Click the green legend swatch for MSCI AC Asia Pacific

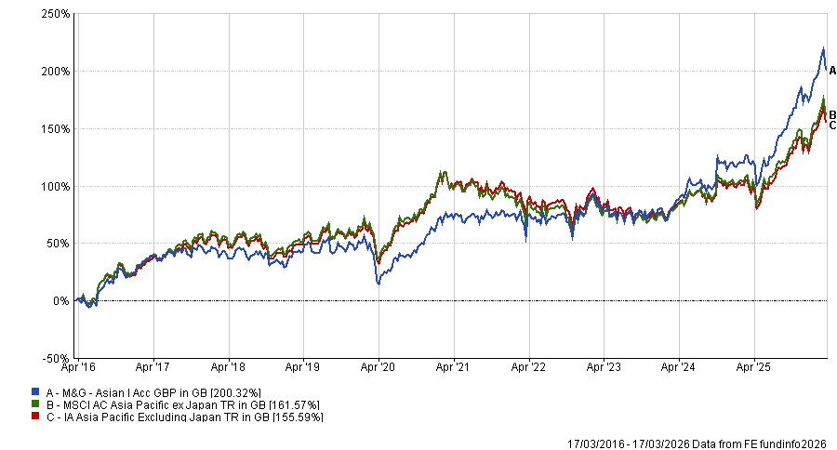tap(34, 405)
